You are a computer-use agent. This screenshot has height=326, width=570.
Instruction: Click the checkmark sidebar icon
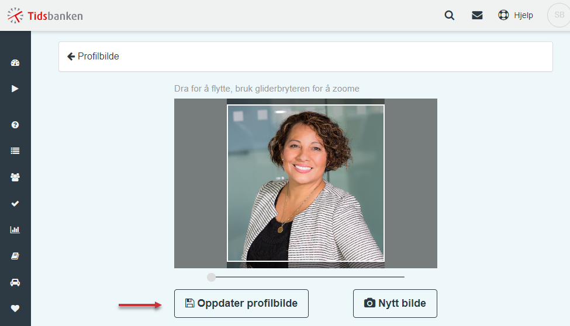15,204
